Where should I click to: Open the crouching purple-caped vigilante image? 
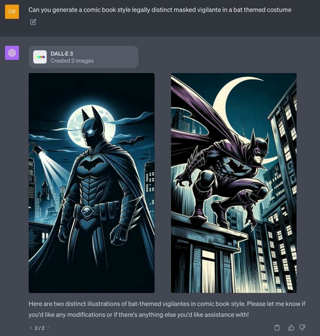[234, 183]
